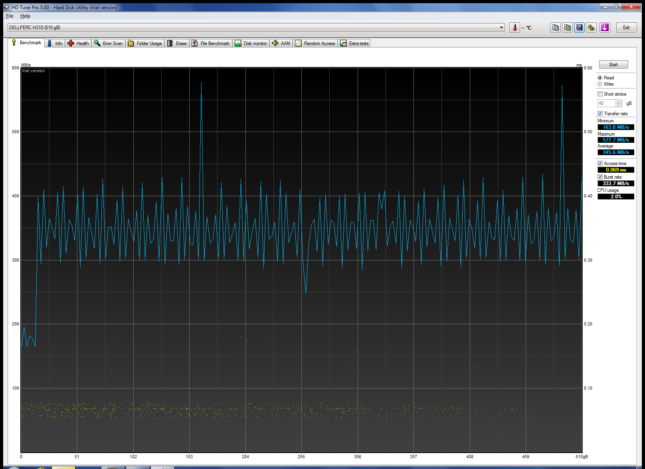Select the Write radio button
This screenshot has width=645, height=469.
click(600, 84)
